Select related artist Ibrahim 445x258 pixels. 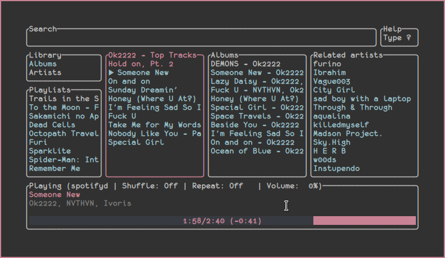[x=330, y=73]
